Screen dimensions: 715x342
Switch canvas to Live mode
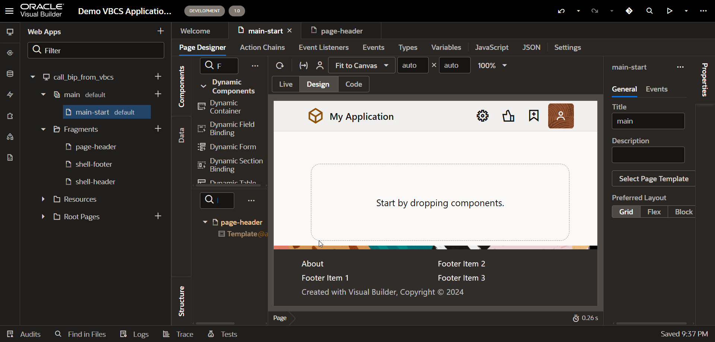pyautogui.click(x=286, y=84)
